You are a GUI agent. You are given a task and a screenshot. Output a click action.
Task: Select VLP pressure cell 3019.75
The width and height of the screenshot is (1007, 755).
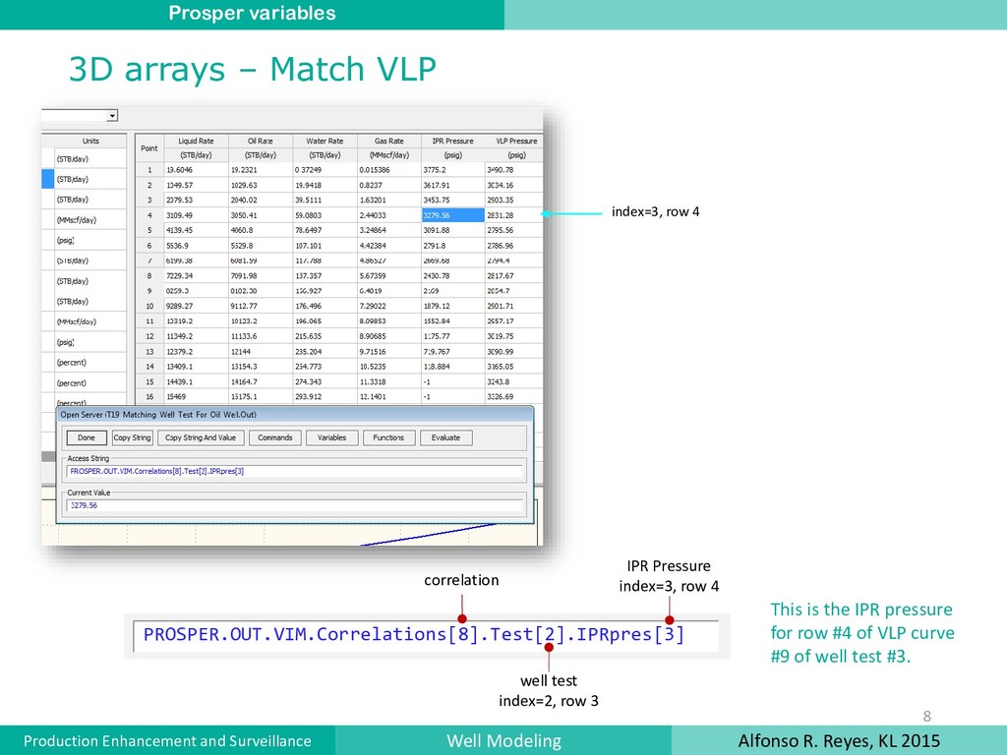514,336
